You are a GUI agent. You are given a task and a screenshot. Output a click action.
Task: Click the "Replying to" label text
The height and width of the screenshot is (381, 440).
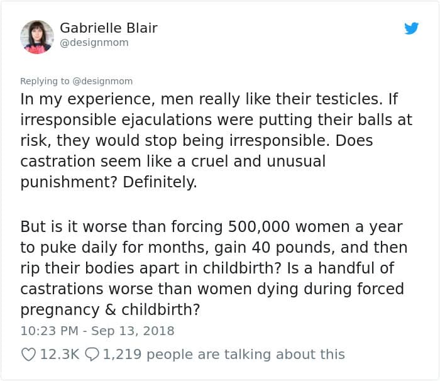45,81
